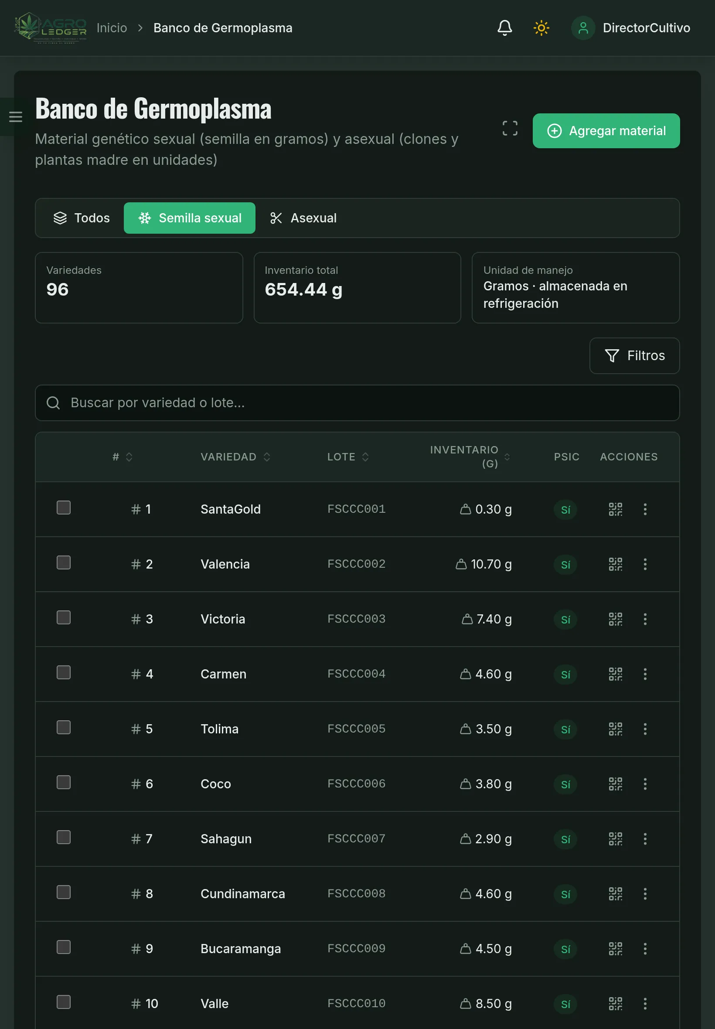Open actions menu for Sahagun row

click(645, 838)
